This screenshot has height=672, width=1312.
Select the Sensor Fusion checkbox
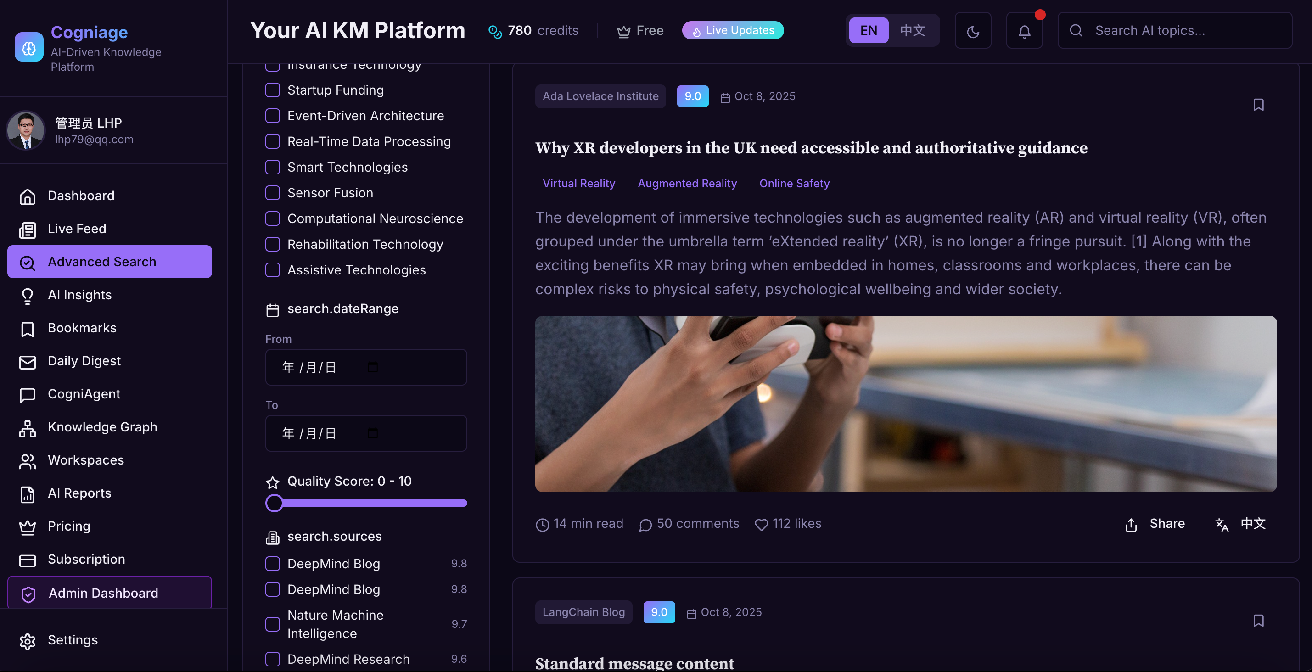pyautogui.click(x=273, y=193)
